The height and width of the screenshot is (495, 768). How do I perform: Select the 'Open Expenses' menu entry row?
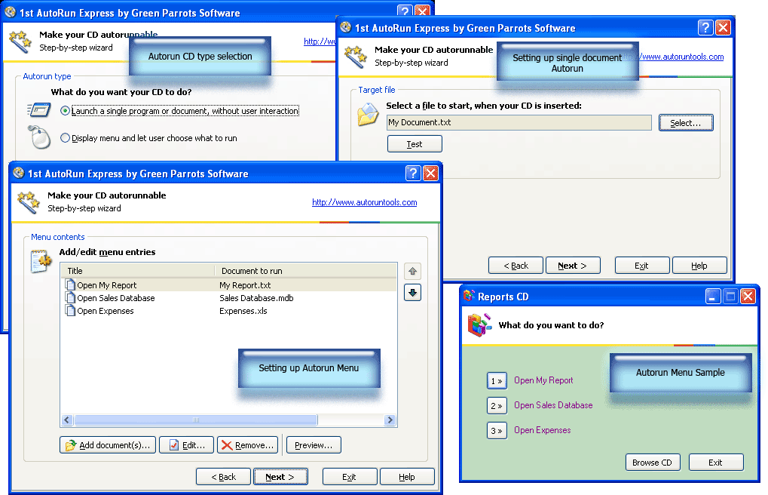click(x=230, y=311)
